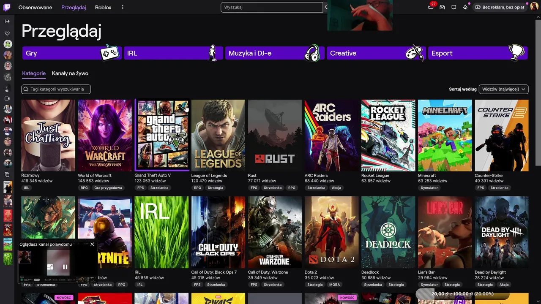
Task: Click Akcja tag under ARC Raiders
Action: point(336,188)
